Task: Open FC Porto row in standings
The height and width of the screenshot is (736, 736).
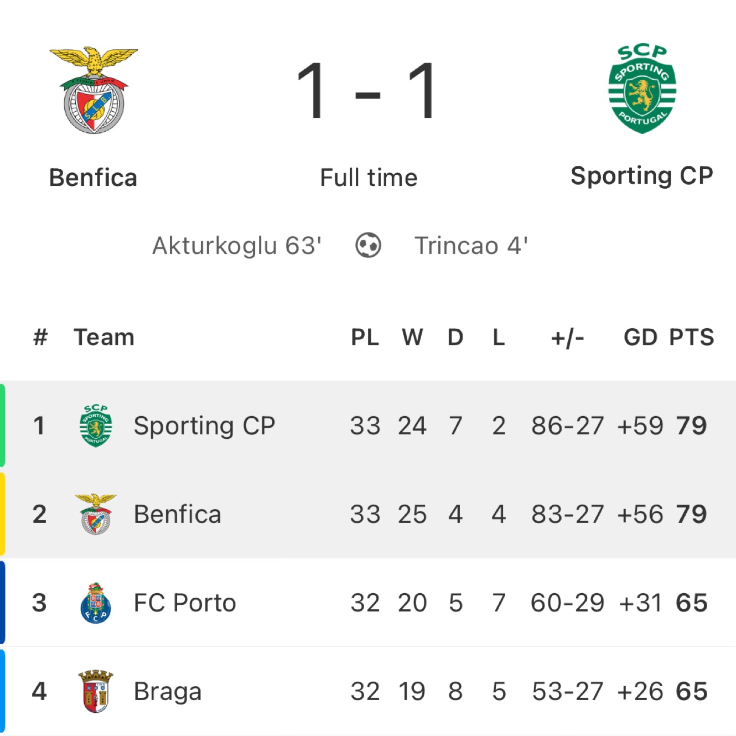Action: point(368,603)
